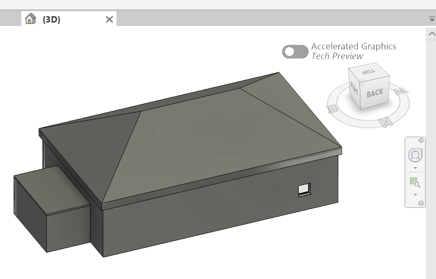Select the Full Navigation Wheel icon
Viewport: 436px width, 279px height.
pos(415,154)
